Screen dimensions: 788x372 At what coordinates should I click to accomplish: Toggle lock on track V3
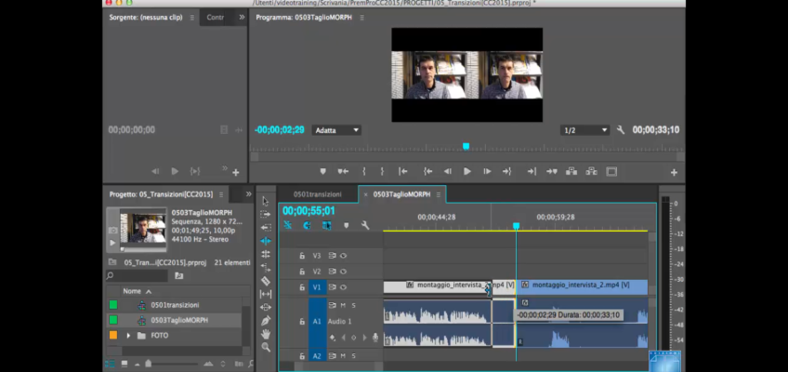coord(302,256)
